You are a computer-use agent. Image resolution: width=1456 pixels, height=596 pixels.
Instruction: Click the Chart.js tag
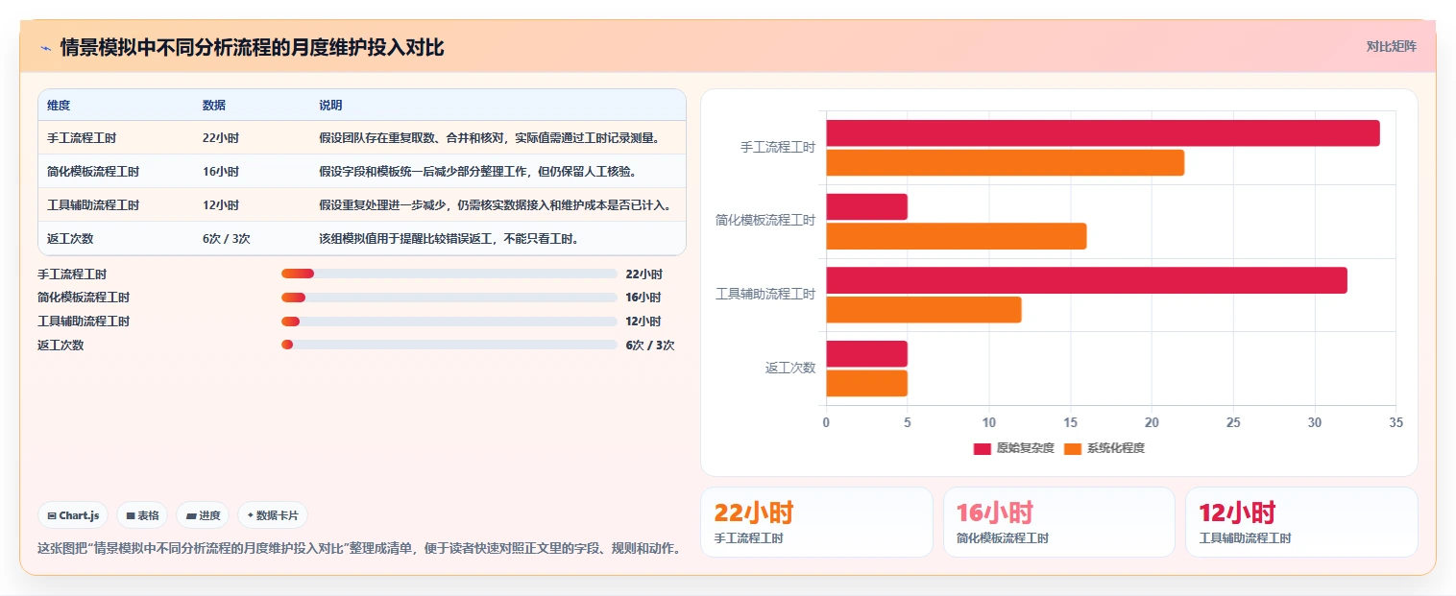pos(73,515)
